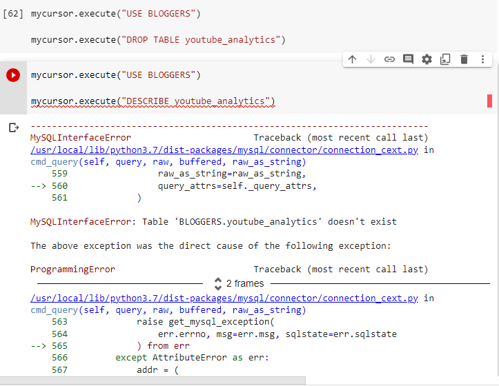Click the first MySQLInterfaceError heading

coord(81,138)
